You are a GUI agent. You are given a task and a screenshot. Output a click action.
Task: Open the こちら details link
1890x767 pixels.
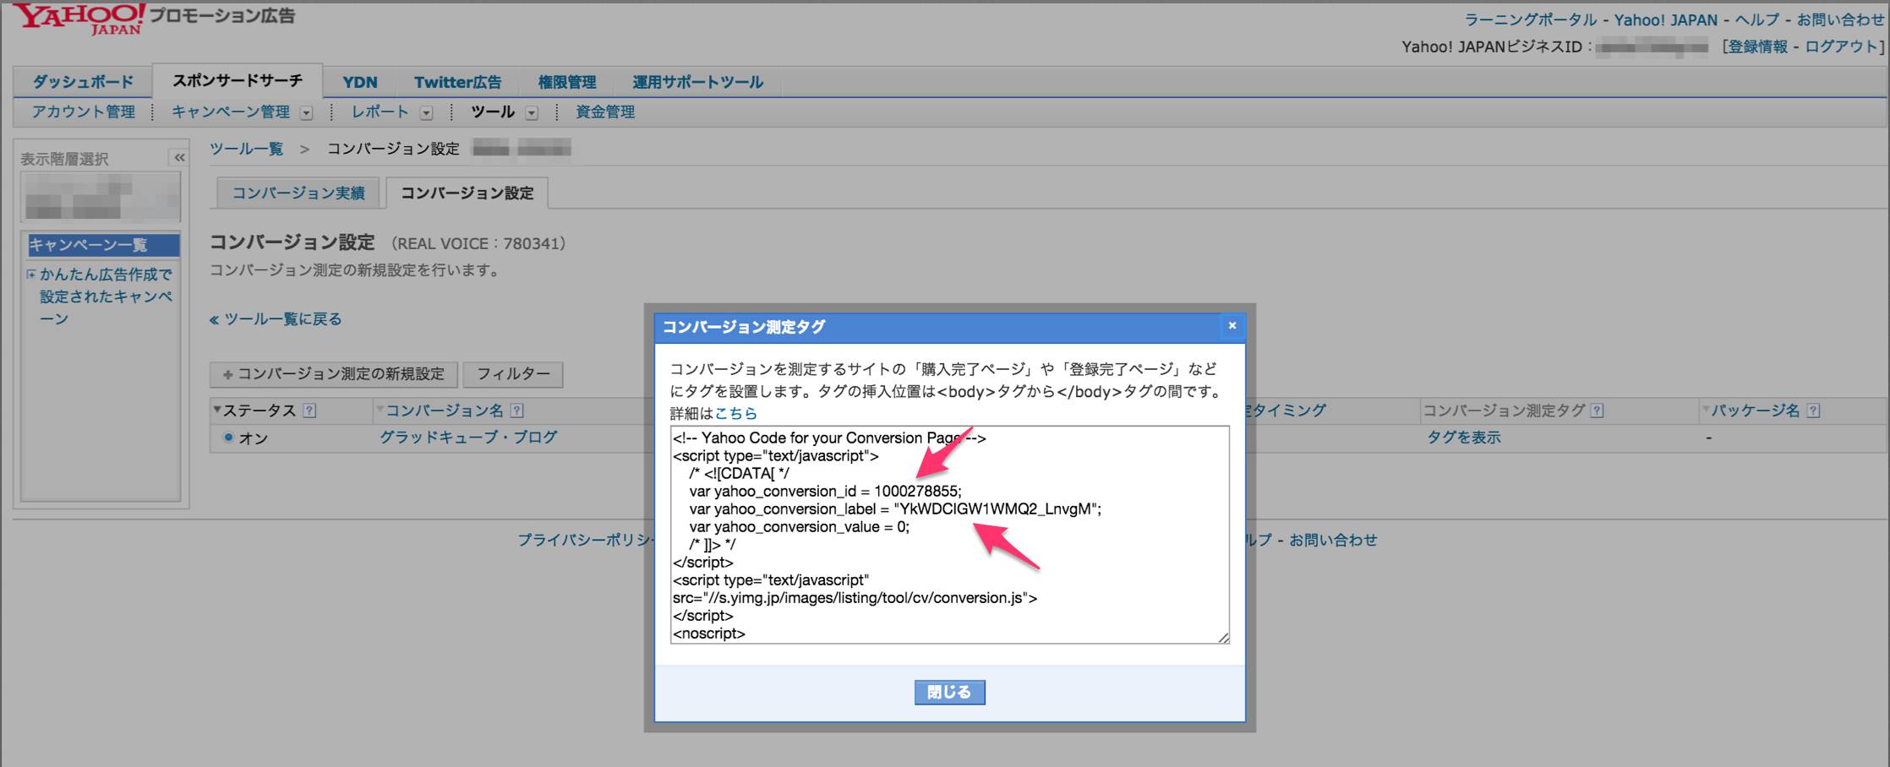pyautogui.click(x=735, y=414)
